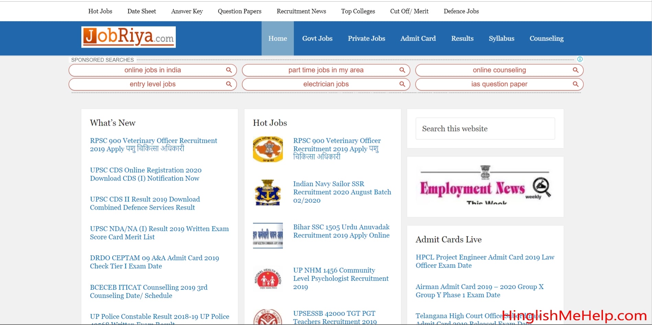Click the search icon for 'online counseling'
The height and width of the screenshot is (325, 652).
[x=576, y=70]
